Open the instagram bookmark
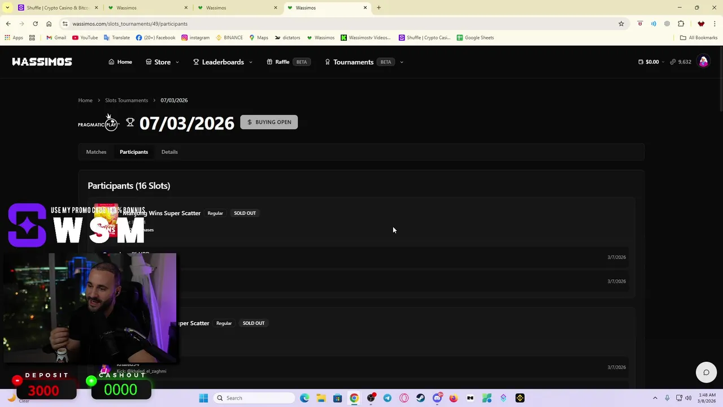Screen dimensions: 723x407 click(195, 38)
